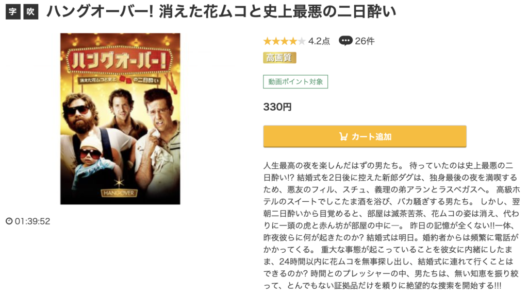This screenshot has width=528, height=296.
Task: Click the 330円 price label
Action: pyautogui.click(x=277, y=107)
